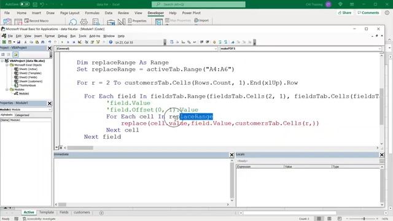Open the VBA Run menu
Image resolution: width=393 pixels, height=221 pixels.
point(72,36)
